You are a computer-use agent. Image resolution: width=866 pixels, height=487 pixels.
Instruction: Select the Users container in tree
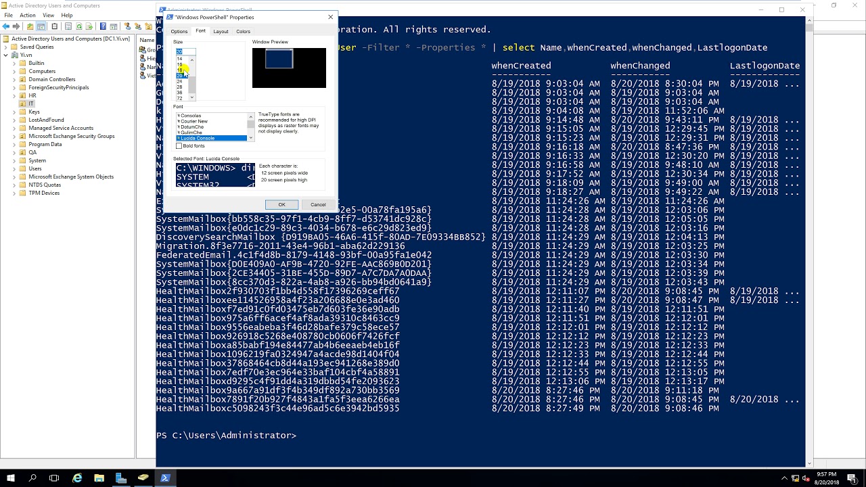tap(35, 168)
